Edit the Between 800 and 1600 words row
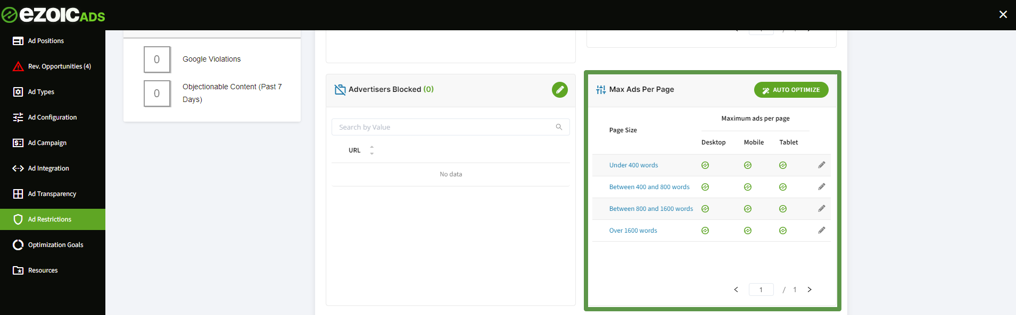Screen dimensions: 1016x315 point(821,209)
